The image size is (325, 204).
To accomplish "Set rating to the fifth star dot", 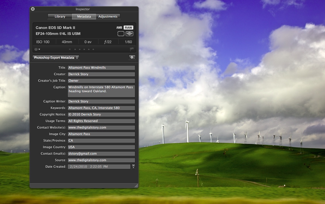I will (x=93, y=49).
